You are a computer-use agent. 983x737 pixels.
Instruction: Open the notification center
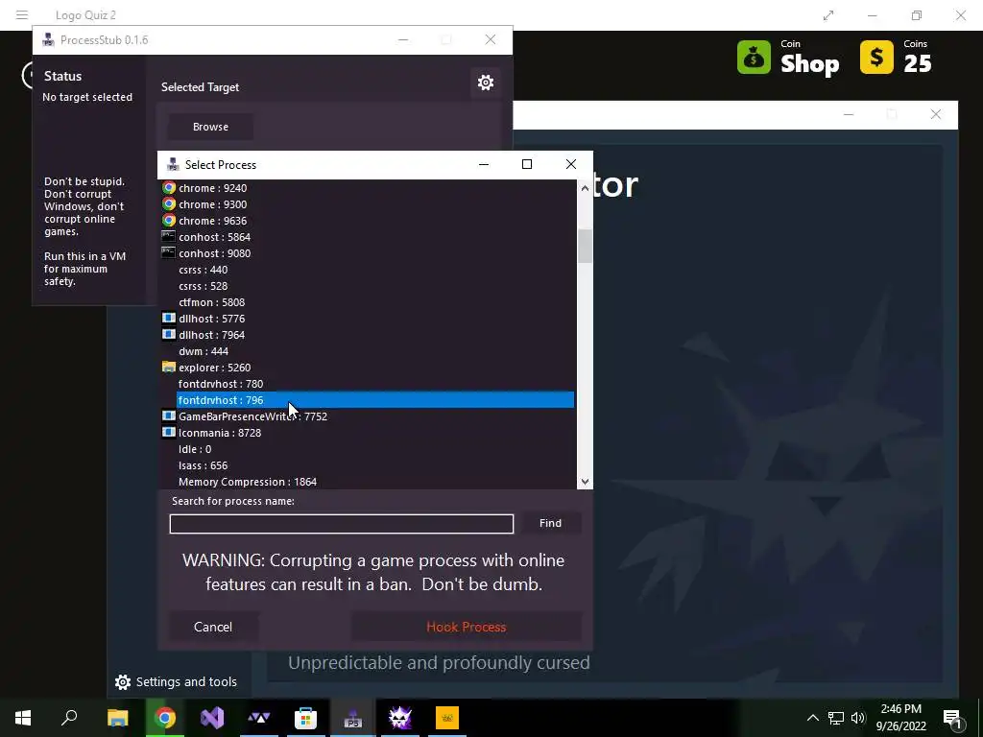952,719
